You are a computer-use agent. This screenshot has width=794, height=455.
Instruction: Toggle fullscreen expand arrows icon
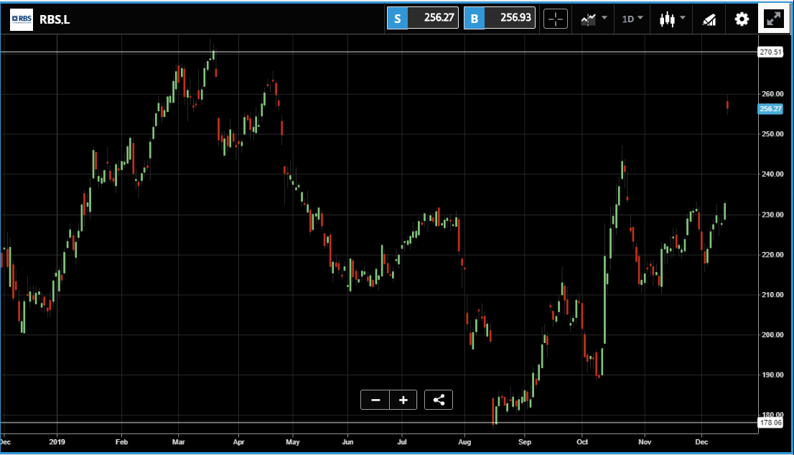click(774, 19)
